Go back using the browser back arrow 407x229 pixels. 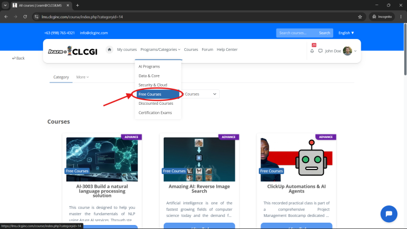6,17
